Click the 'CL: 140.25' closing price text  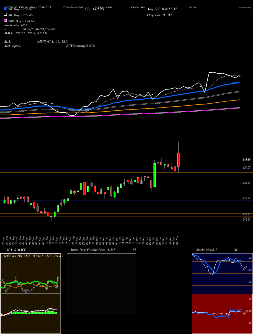(94, 9)
